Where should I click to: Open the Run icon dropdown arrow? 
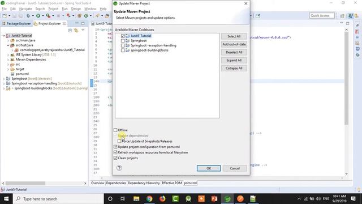(x=43, y=16)
